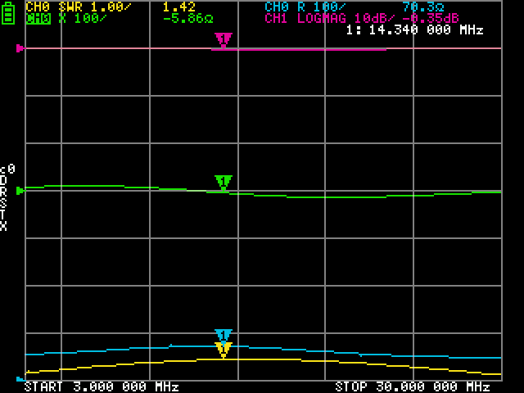Tap the cyan reference position arrow

20,379
